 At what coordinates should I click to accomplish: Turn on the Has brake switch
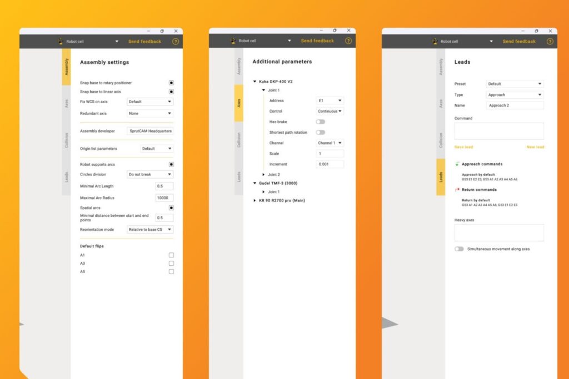point(320,122)
